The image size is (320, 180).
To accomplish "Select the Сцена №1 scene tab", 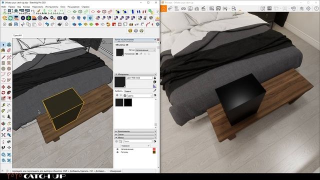I will [18, 35].
